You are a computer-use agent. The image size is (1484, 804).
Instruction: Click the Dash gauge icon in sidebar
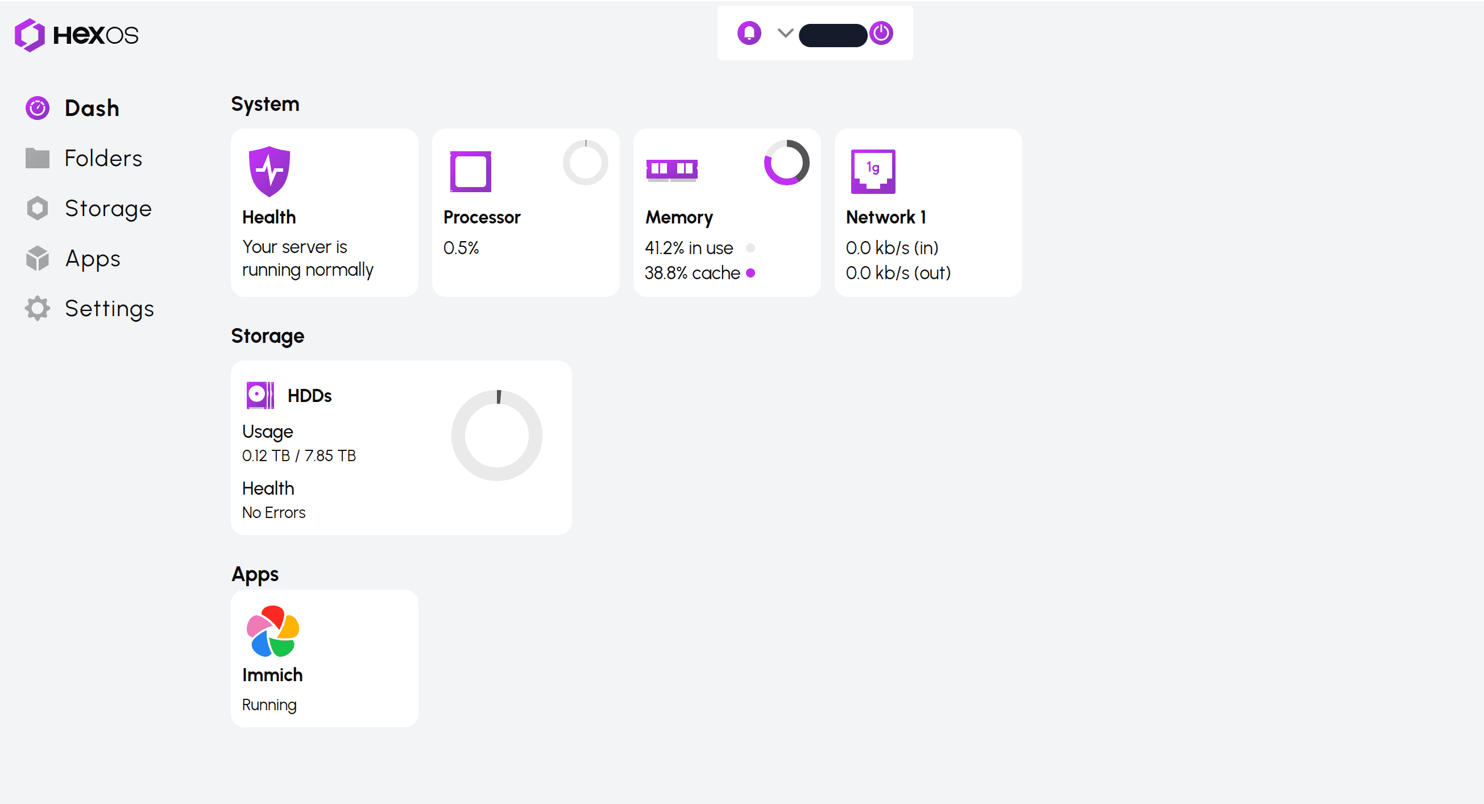[x=38, y=107]
